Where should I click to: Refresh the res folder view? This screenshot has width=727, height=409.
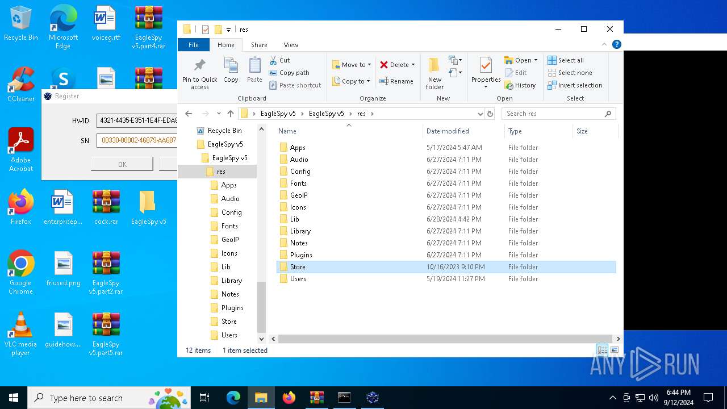(x=490, y=114)
